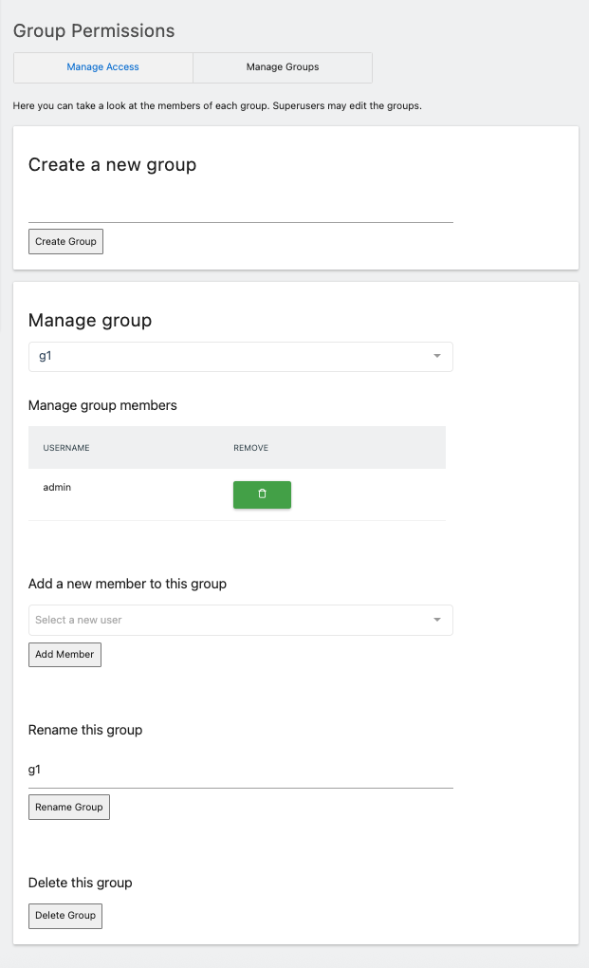Select the admin username row
The image size is (589, 968).
58,488
